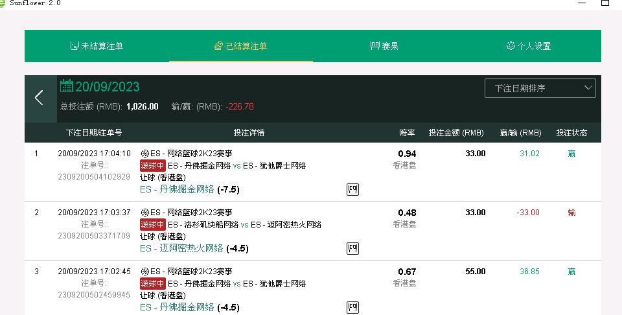Viewport: 622px width, 315px height.
Task: Click winnings amount 36.85
Action: pos(529,272)
